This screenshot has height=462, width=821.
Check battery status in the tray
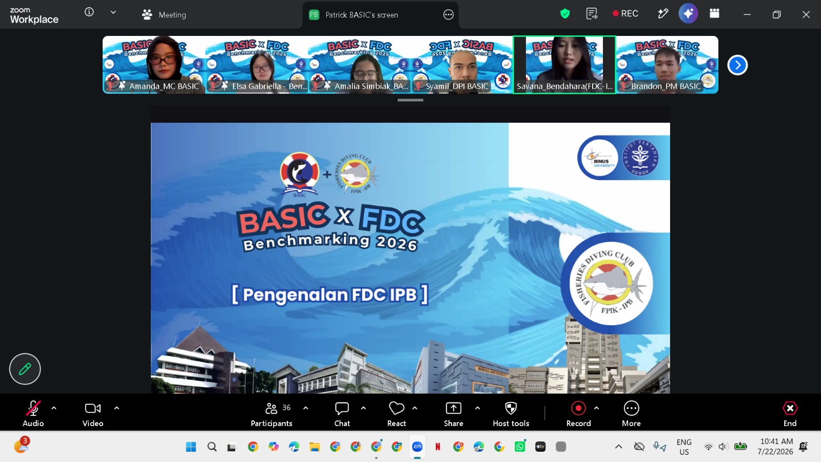click(x=740, y=446)
